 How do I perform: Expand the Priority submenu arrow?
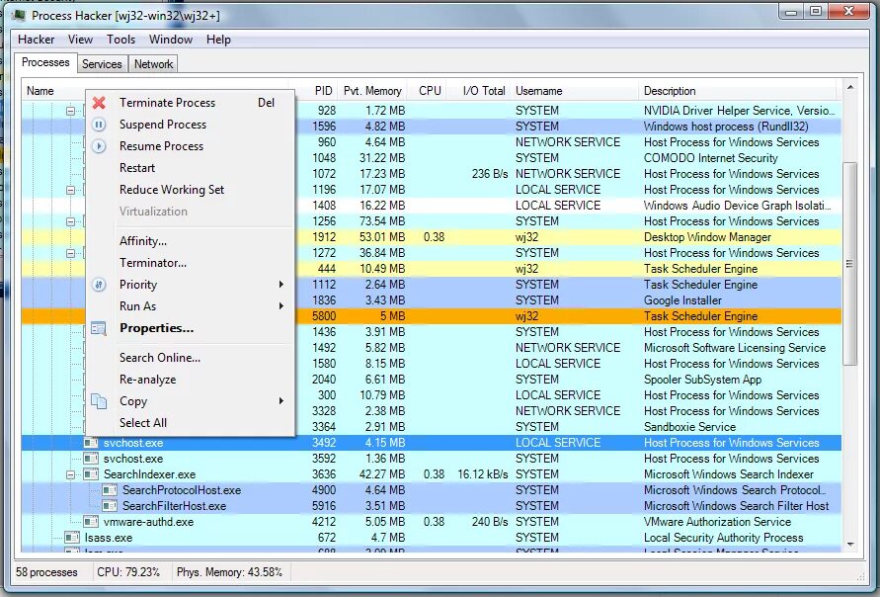pos(281,285)
